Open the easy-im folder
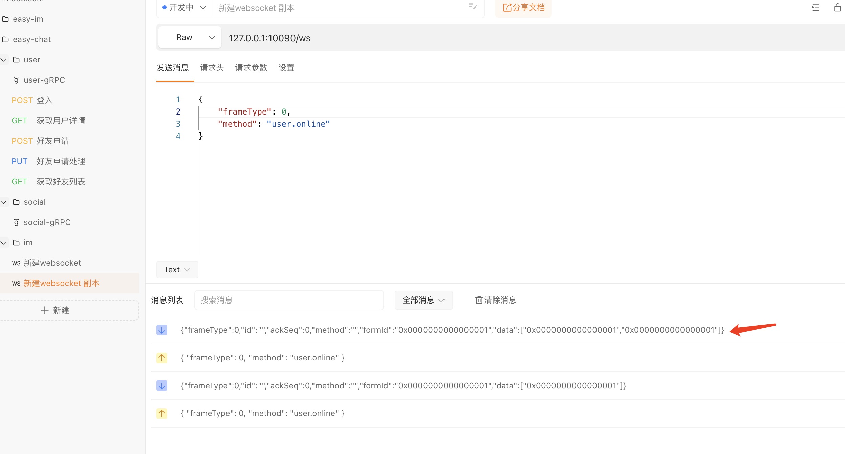The image size is (845, 454). [28, 19]
